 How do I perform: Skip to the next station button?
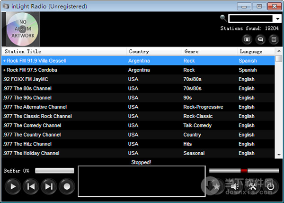(49, 186)
